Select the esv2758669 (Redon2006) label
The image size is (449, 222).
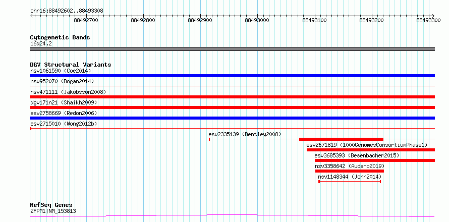point(64,113)
